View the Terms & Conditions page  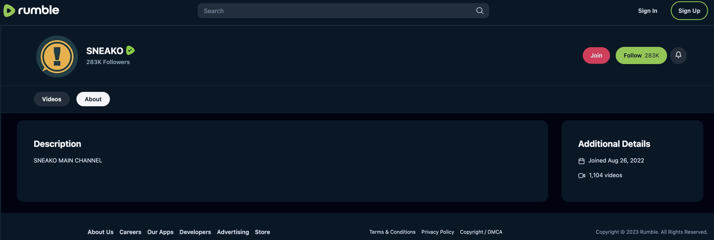pyautogui.click(x=392, y=232)
